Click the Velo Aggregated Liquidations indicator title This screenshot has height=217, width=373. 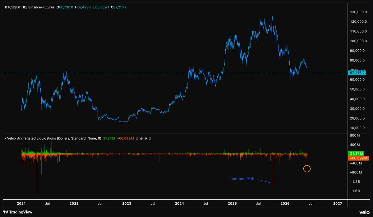[x=53, y=139]
